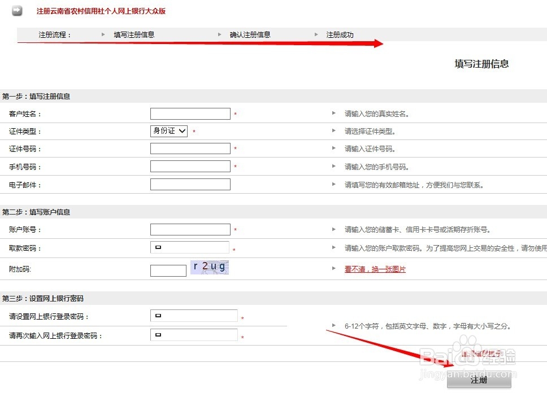Click the lock icon inside 取款密码 field
This screenshot has height=393, width=547.
click(x=159, y=247)
